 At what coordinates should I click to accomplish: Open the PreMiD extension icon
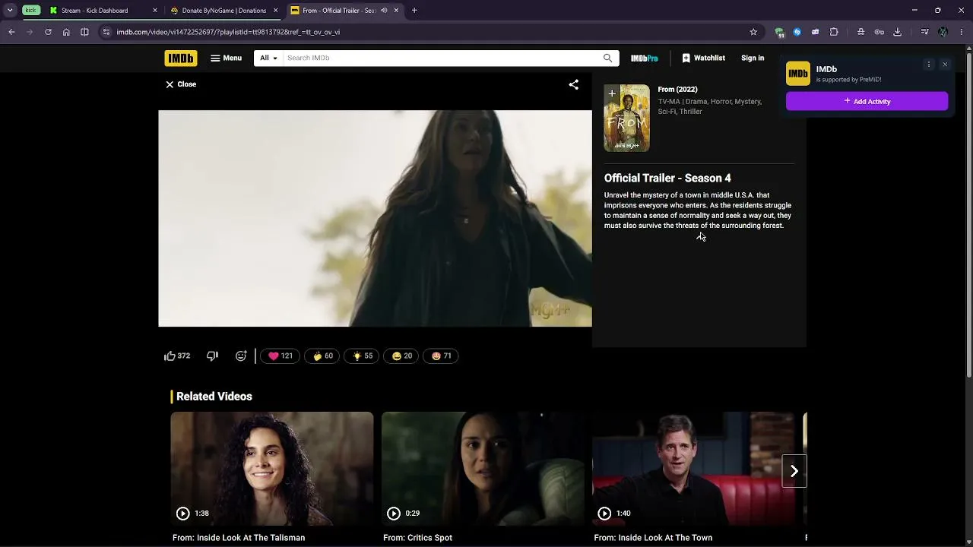pos(816,32)
